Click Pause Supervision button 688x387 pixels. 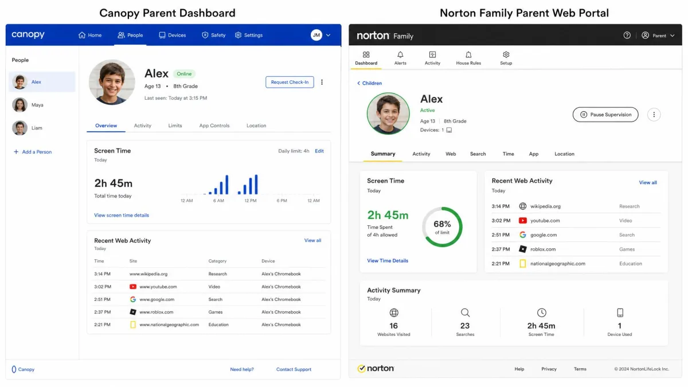pos(605,115)
